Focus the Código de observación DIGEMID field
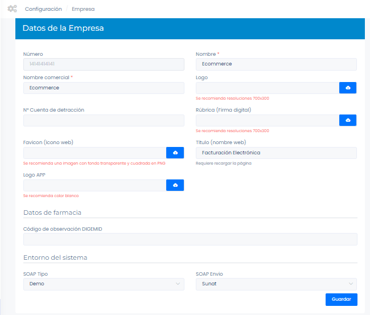Viewport: 370px width, 315px height. tap(190, 239)
